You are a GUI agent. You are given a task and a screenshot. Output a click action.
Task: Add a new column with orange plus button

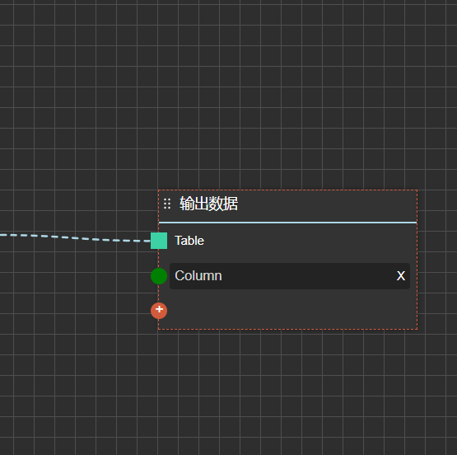pos(159,311)
